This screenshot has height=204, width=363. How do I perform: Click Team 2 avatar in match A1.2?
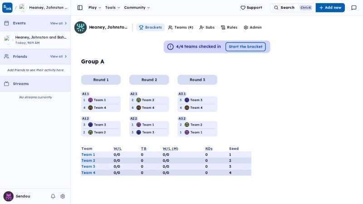90,132
